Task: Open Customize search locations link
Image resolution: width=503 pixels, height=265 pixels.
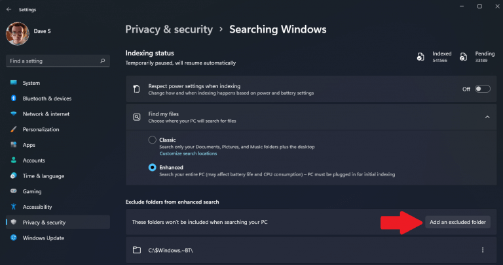Action: point(188,153)
